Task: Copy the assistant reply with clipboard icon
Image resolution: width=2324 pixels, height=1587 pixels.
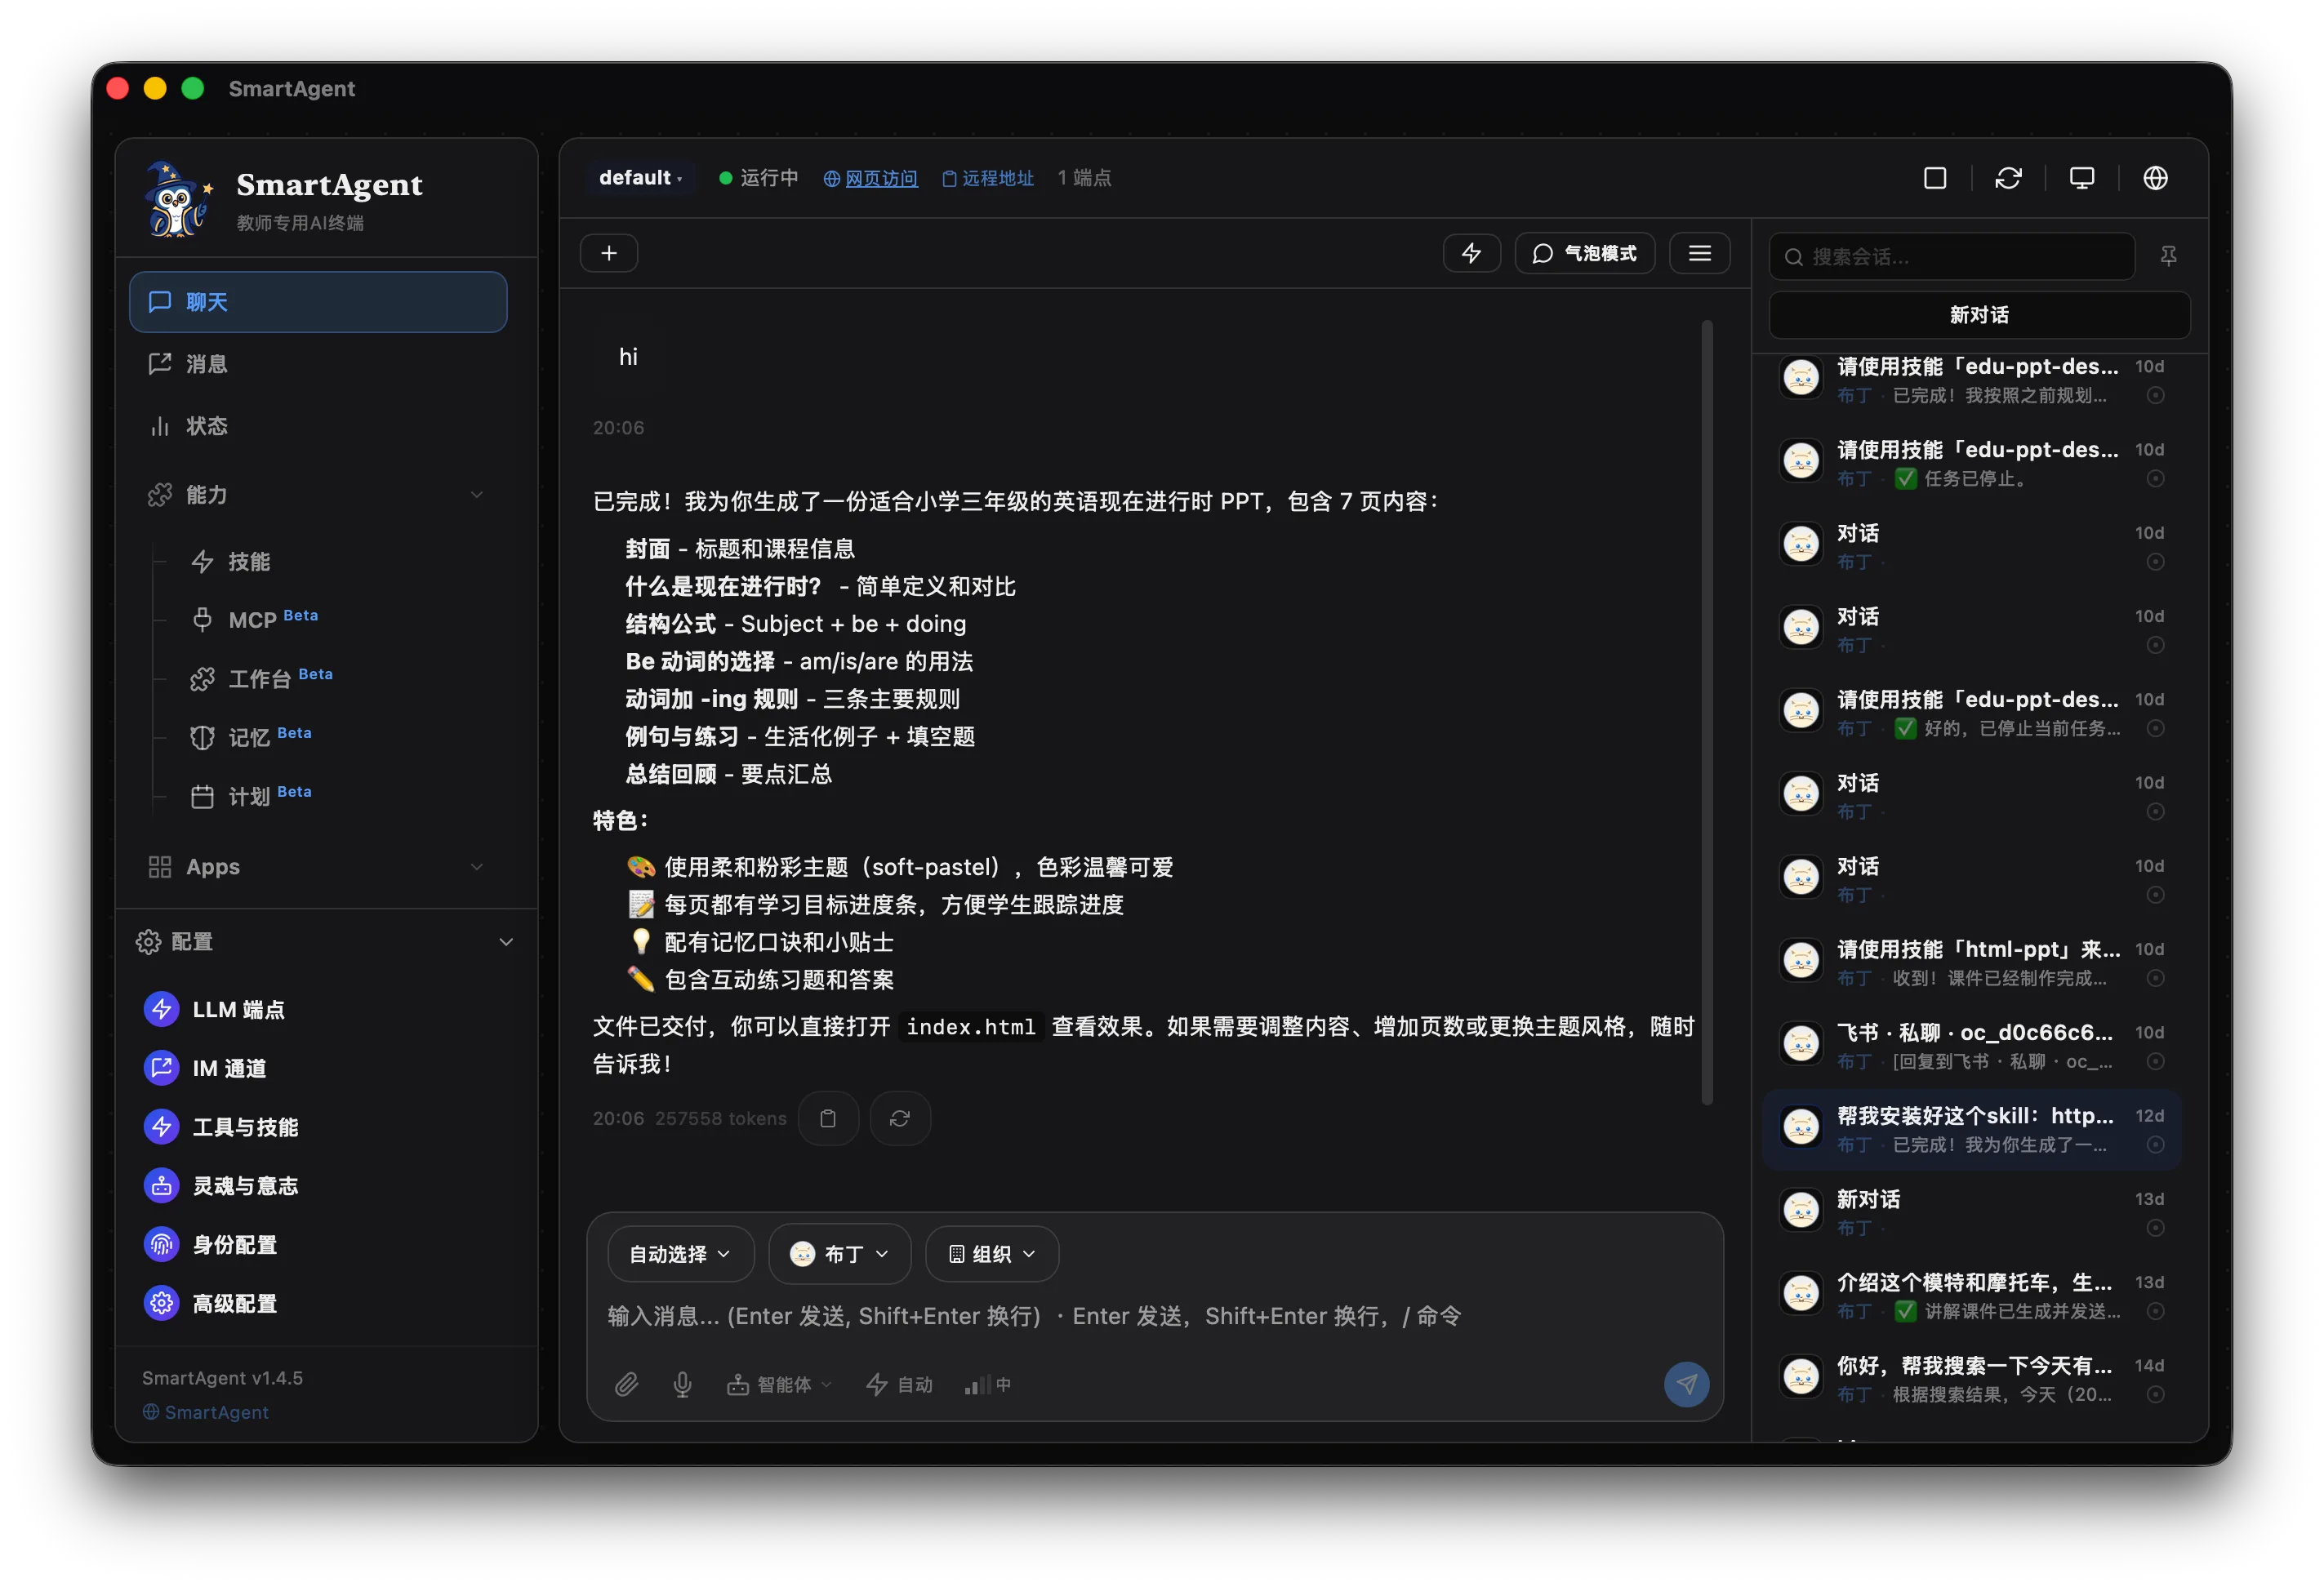Action: point(828,1118)
